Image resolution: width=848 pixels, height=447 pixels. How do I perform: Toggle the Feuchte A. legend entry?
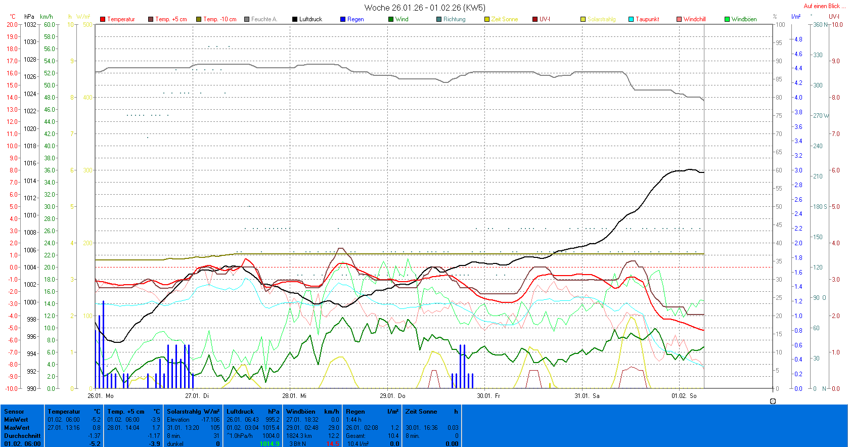pyautogui.click(x=263, y=19)
